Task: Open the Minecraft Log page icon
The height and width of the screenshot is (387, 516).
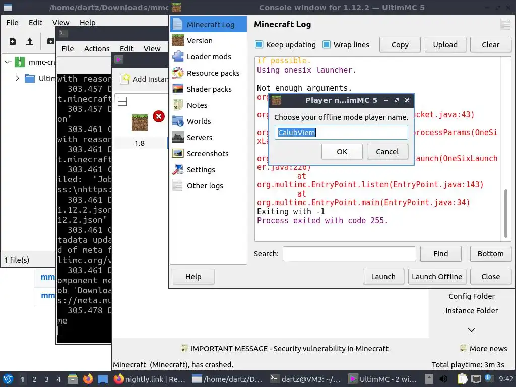Action: click(178, 24)
